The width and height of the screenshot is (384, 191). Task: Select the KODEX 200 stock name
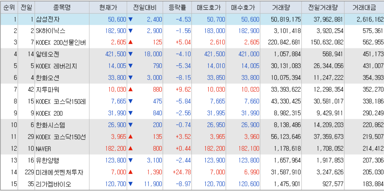coord(49,113)
